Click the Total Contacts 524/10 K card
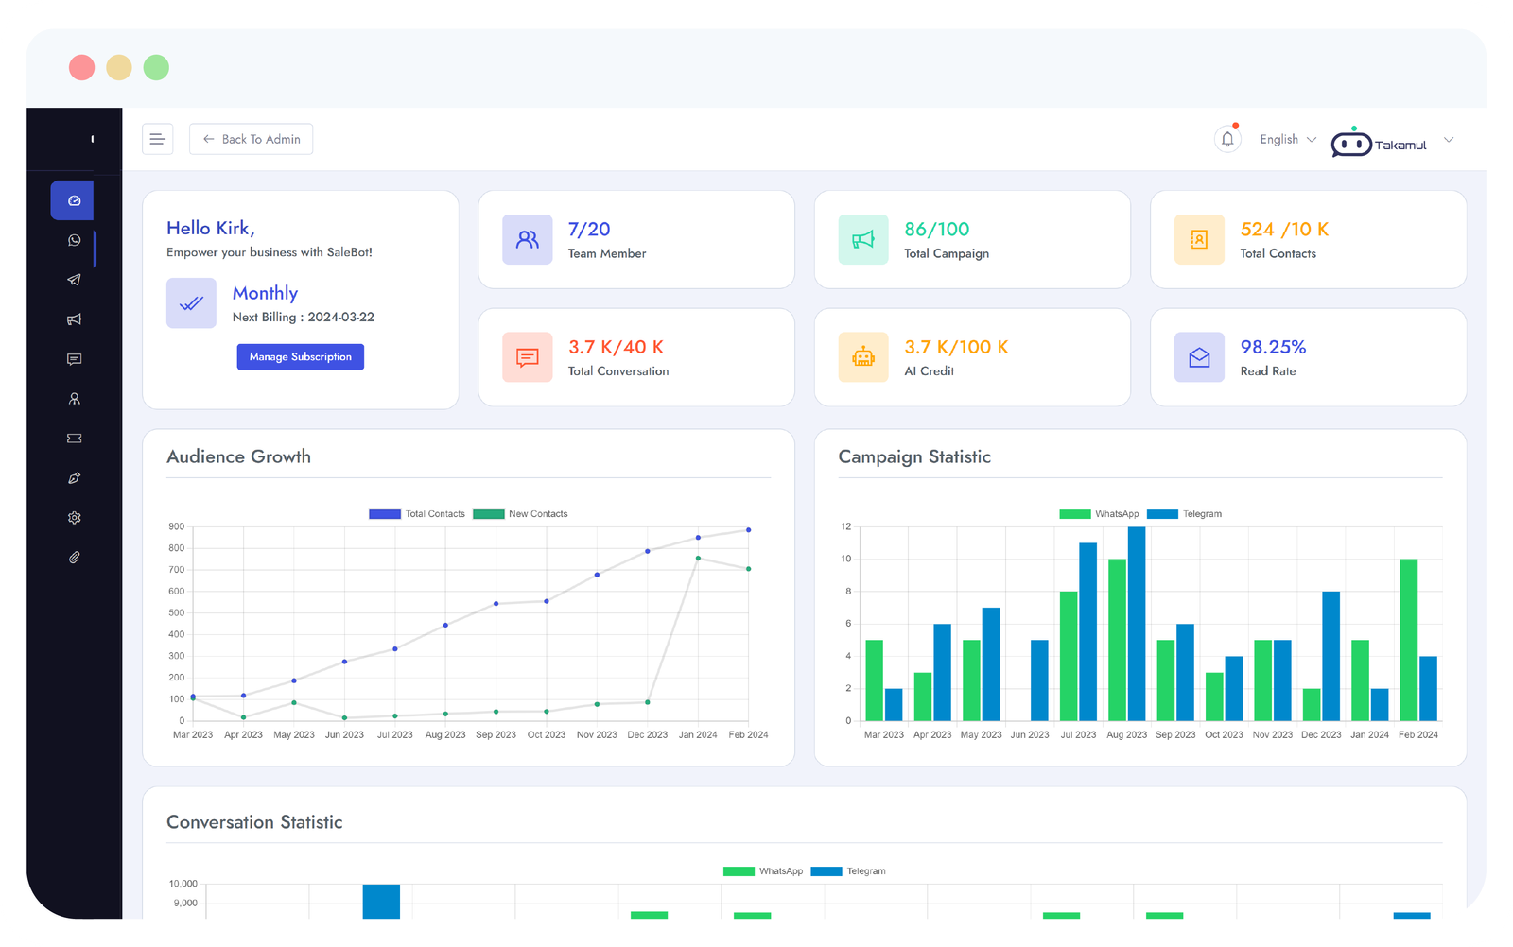1513x947 pixels. 1307,240
